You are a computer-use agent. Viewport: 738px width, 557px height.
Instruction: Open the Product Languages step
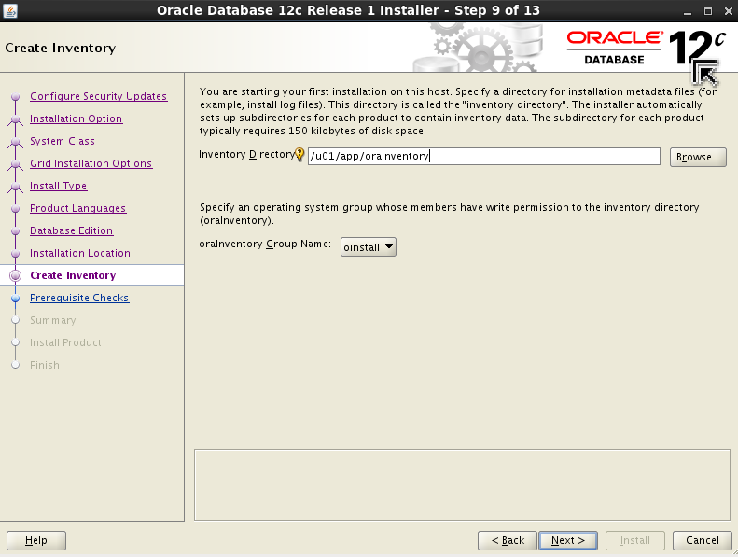coord(77,208)
